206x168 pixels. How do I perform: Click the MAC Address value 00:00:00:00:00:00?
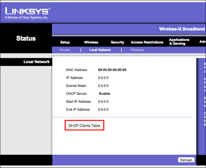[112, 70]
